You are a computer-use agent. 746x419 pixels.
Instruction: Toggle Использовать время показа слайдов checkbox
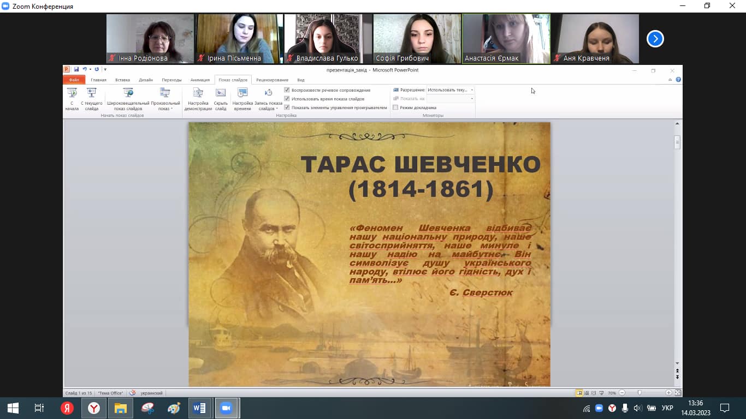point(287,99)
